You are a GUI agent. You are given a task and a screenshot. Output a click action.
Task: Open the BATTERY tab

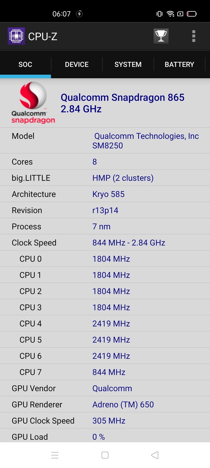tap(179, 64)
